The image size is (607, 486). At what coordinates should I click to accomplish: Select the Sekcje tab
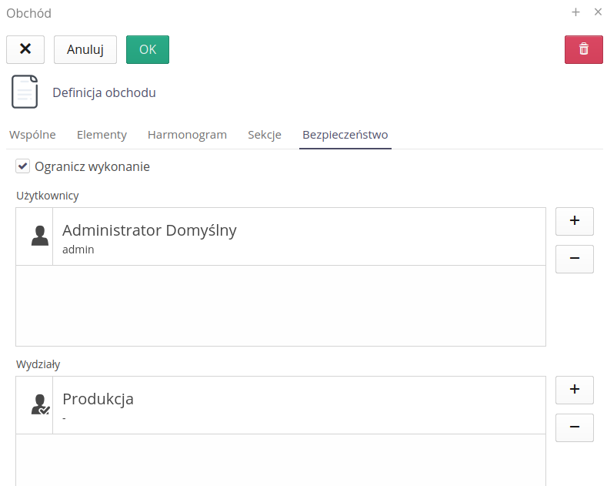pos(265,135)
